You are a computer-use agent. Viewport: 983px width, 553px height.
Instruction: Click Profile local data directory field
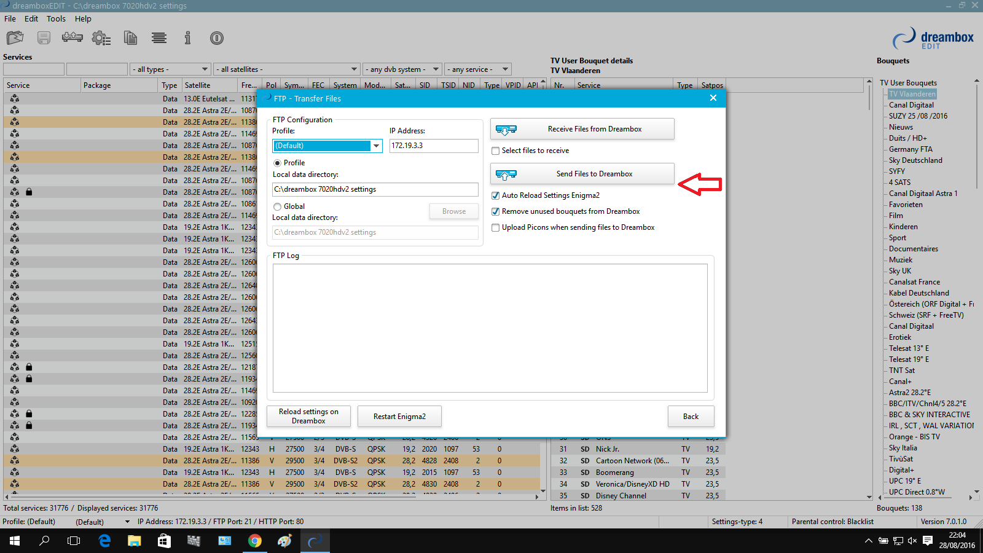tap(375, 189)
